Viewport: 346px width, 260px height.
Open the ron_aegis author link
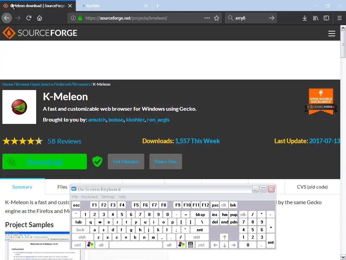coord(158,120)
